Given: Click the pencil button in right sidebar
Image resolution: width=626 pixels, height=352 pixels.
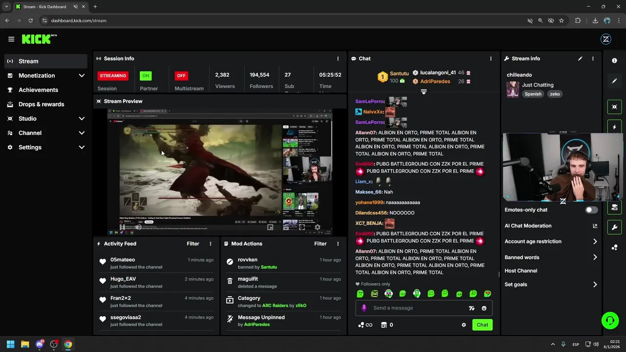Looking at the screenshot, I should [615, 81].
